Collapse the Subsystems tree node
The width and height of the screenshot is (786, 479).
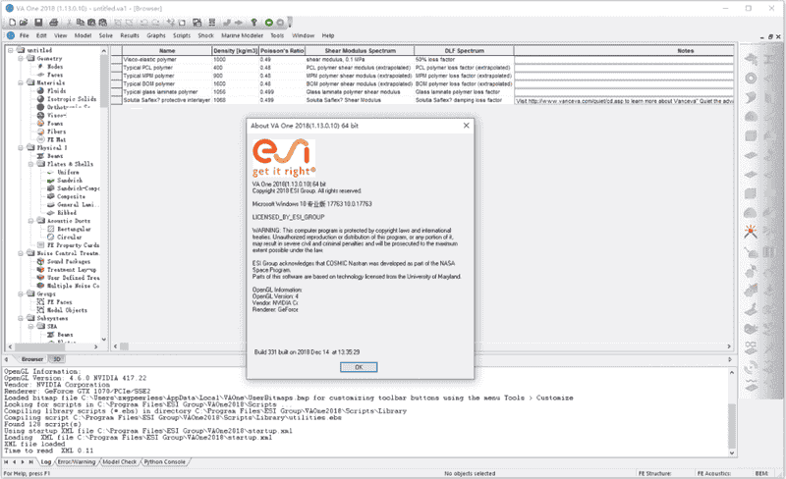(21, 318)
